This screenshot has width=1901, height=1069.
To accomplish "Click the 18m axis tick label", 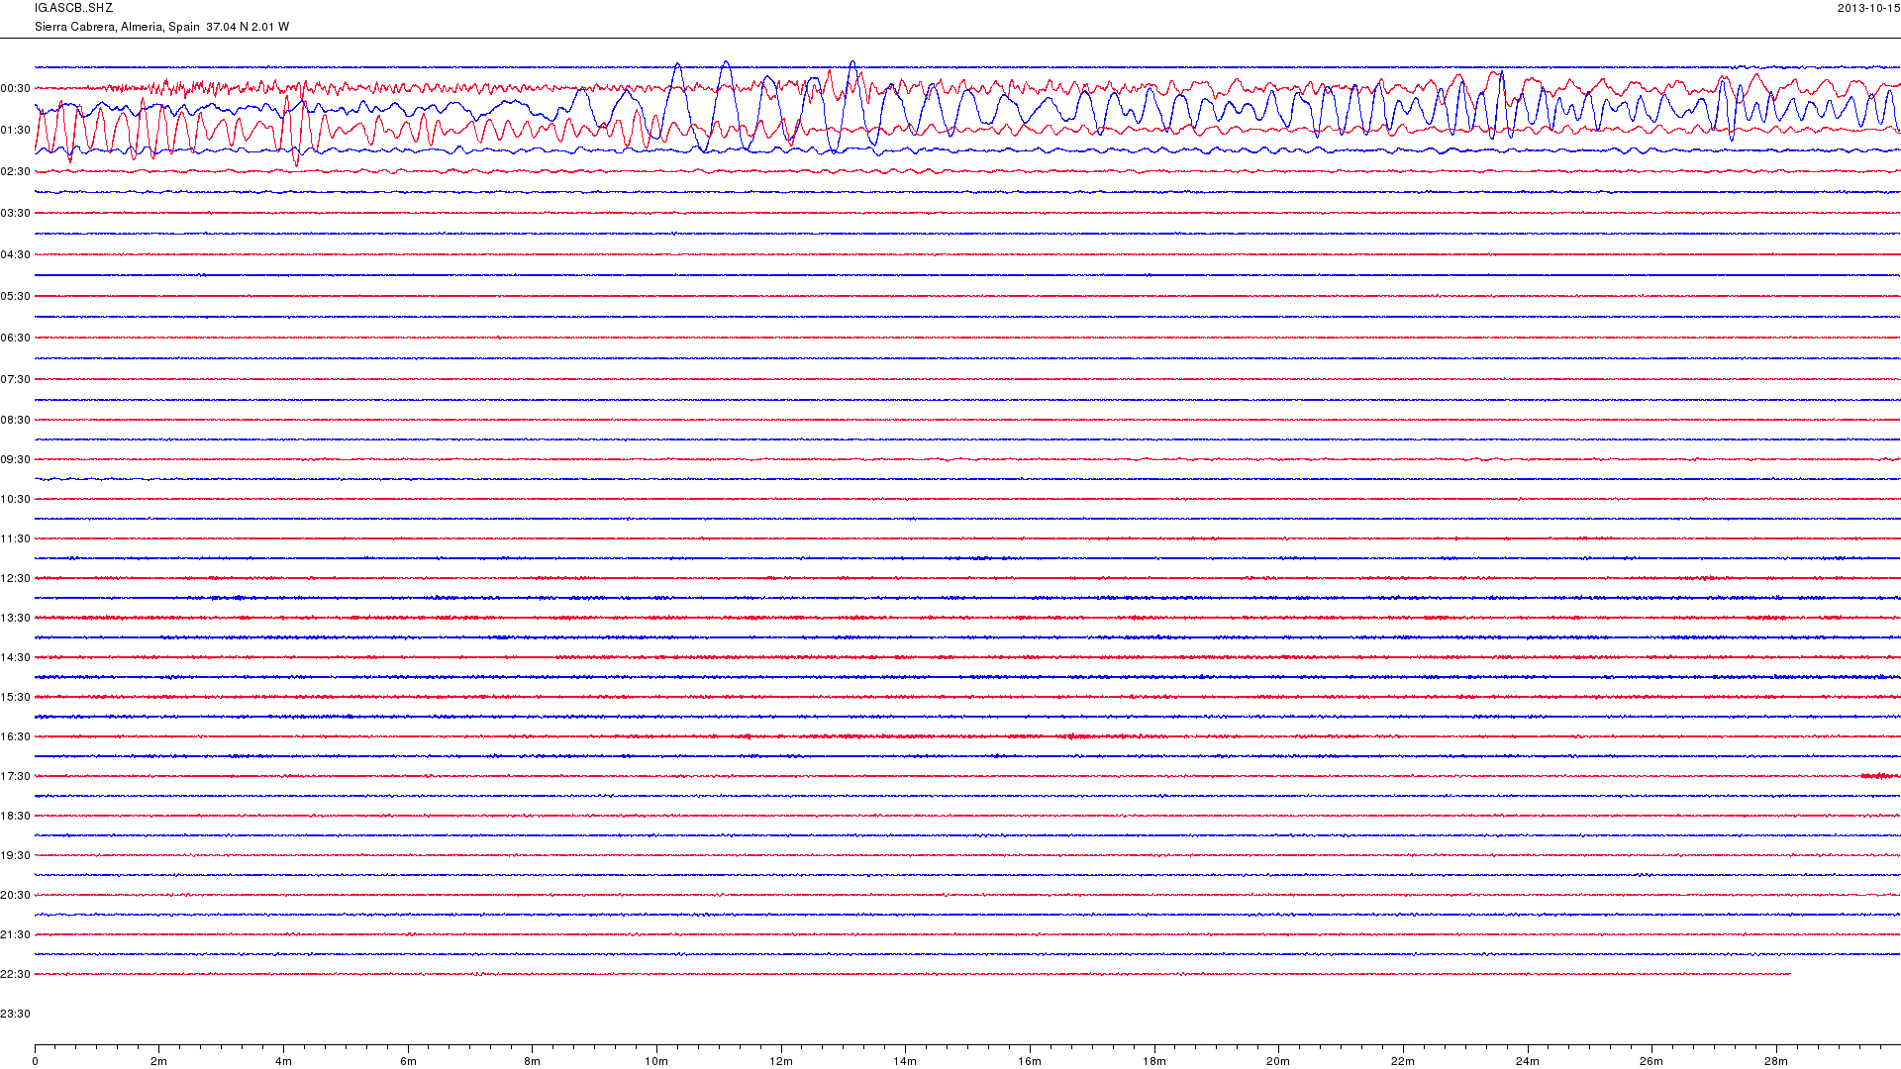I will click(x=1154, y=1061).
